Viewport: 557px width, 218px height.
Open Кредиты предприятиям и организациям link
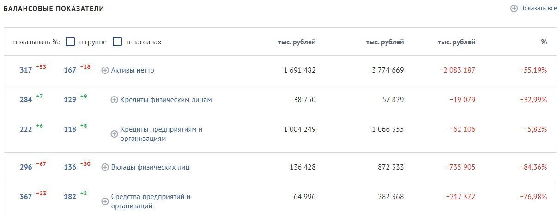[x=161, y=134]
